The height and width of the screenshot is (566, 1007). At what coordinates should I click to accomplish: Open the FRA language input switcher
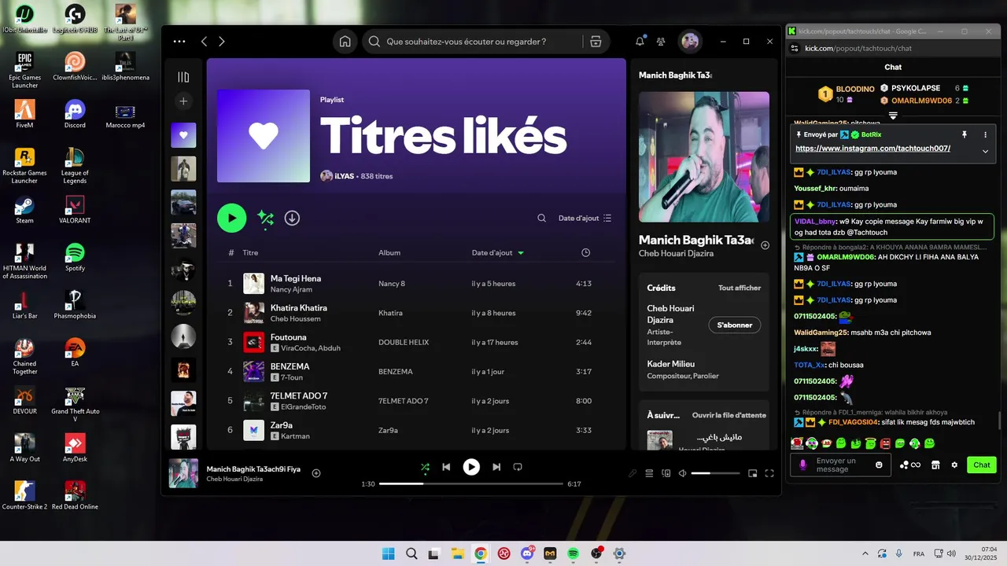pyautogui.click(x=919, y=553)
